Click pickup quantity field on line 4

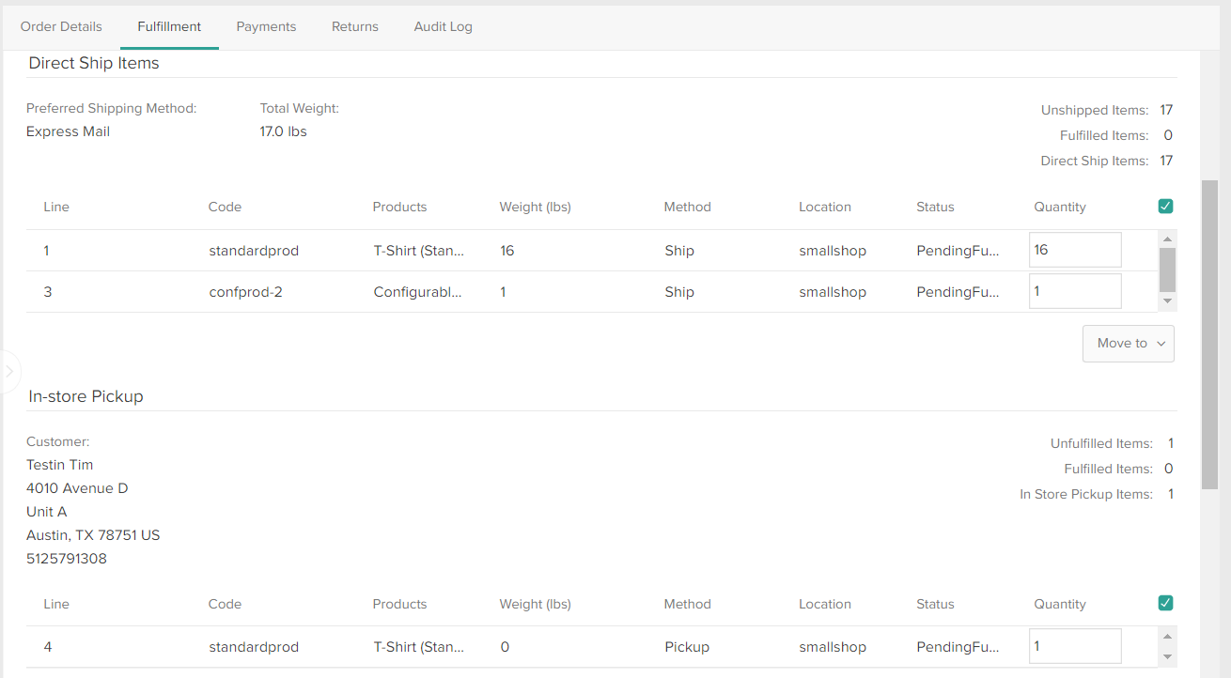pos(1074,646)
